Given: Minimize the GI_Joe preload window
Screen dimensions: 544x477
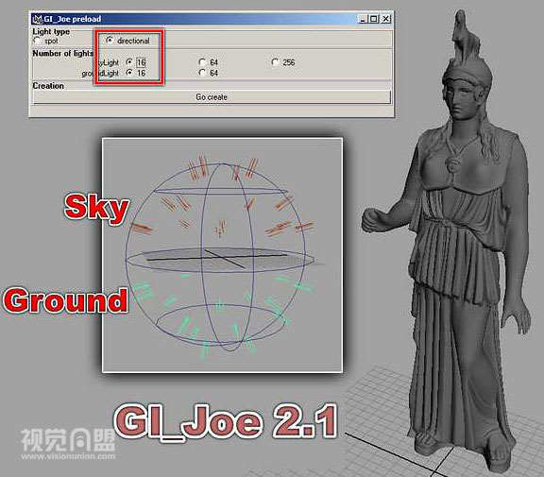Looking at the screenshot, I should pyautogui.click(x=363, y=19).
